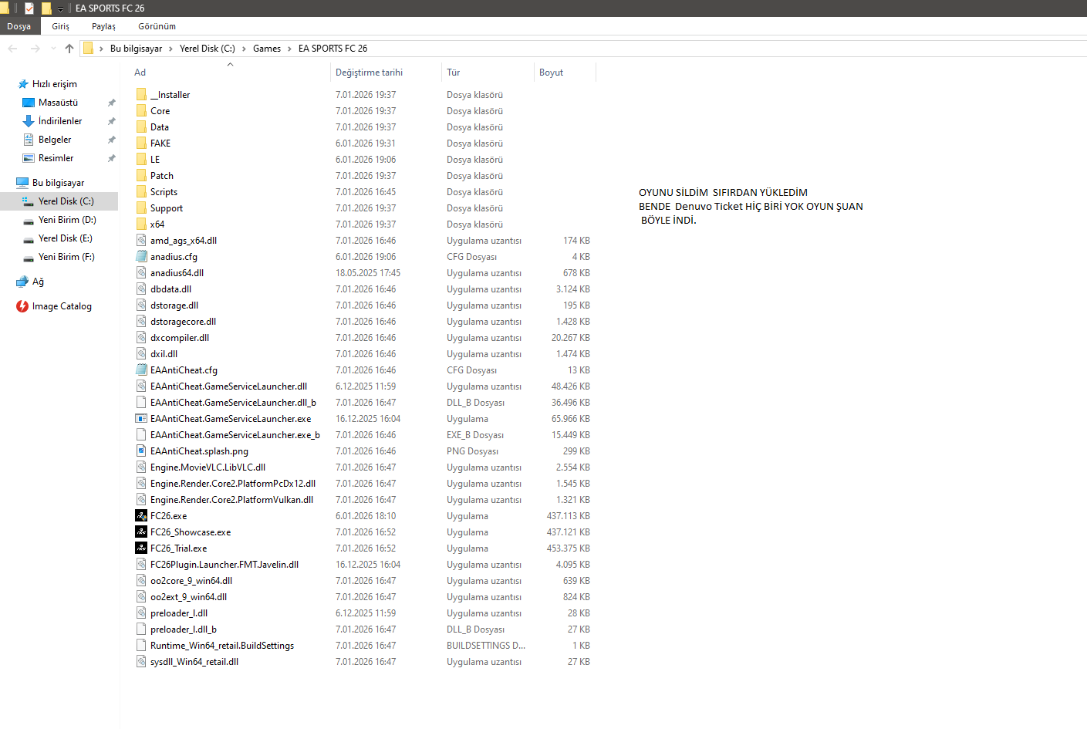Select file dstorage.dll
This screenshot has width=1087, height=729.
(174, 305)
